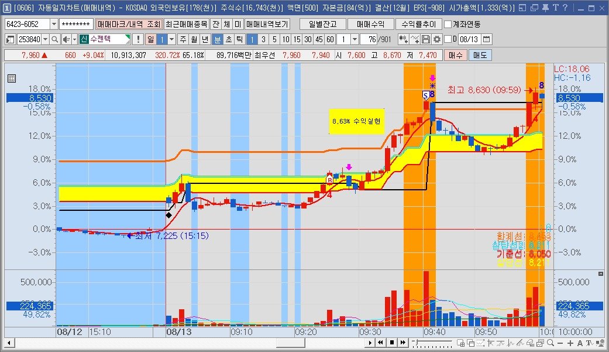Click the 매수 buy button

(455, 55)
